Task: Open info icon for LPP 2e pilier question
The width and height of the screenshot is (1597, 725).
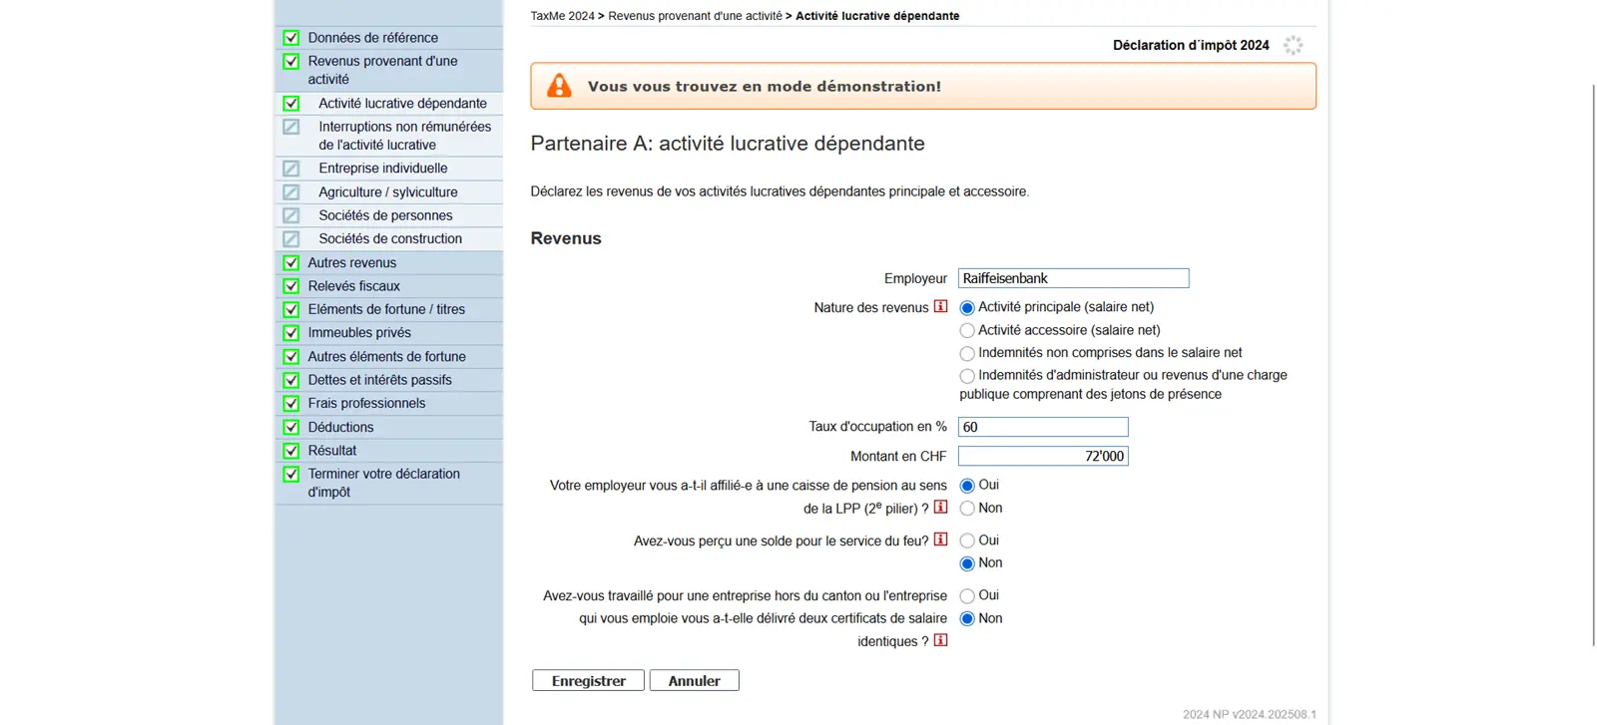Action: [940, 507]
